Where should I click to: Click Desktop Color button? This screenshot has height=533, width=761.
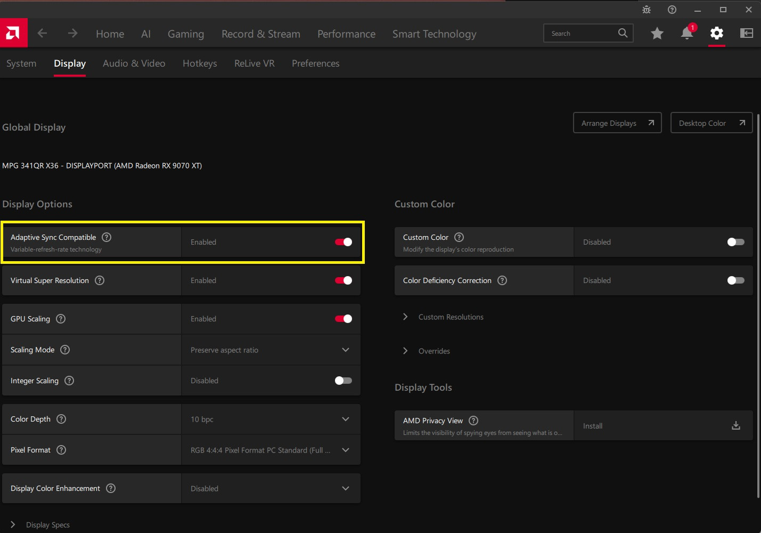(x=711, y=123)
